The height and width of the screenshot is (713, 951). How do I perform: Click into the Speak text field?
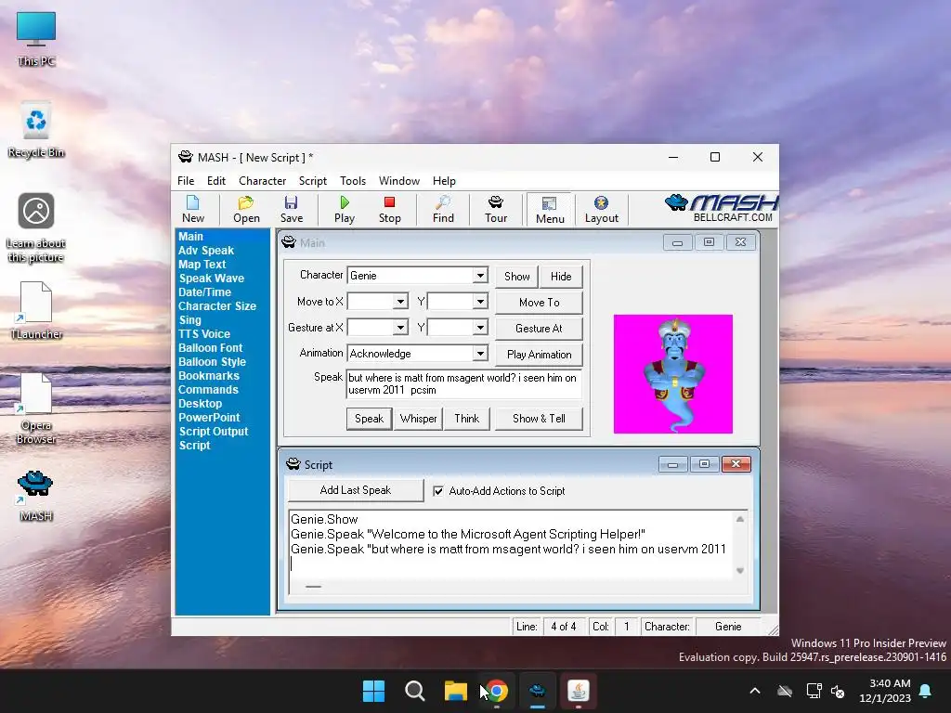pos(463,383)
